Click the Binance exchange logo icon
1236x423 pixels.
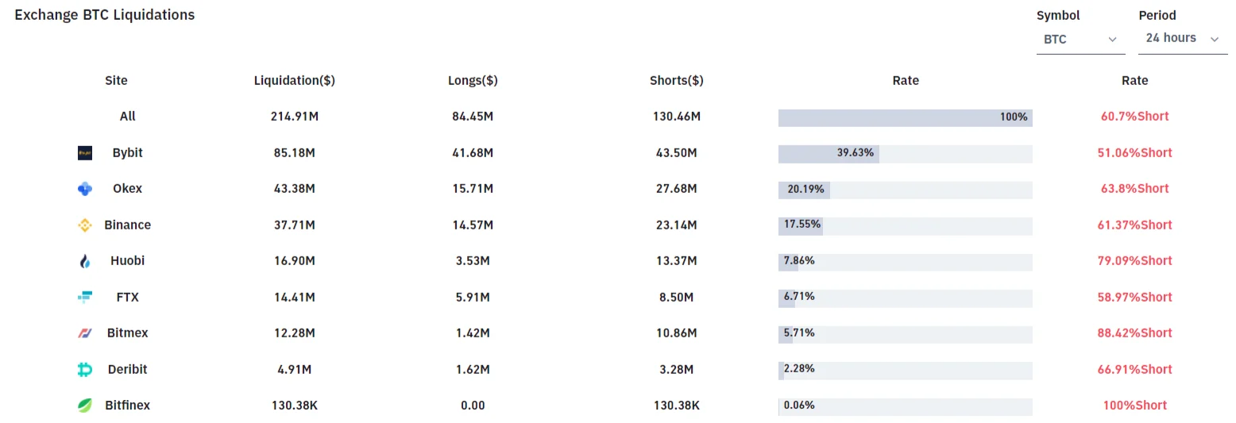pos(85,225)
